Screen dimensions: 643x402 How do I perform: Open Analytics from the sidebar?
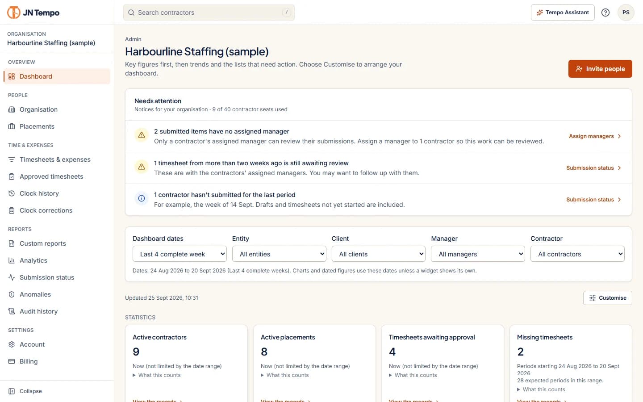click(x=57, y=260)
